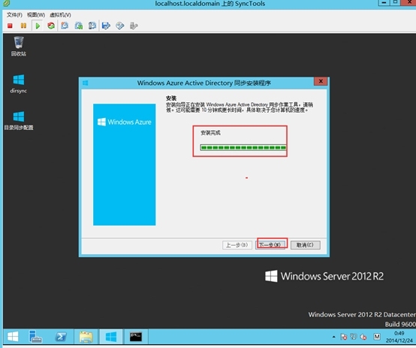Click the green installation progress bar
Image resolution: width=416 pixels, height=348 pixels.
tap(243, 147)
